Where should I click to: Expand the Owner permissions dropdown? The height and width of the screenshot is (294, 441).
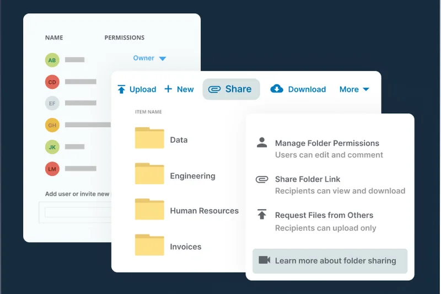coord(162,58)
